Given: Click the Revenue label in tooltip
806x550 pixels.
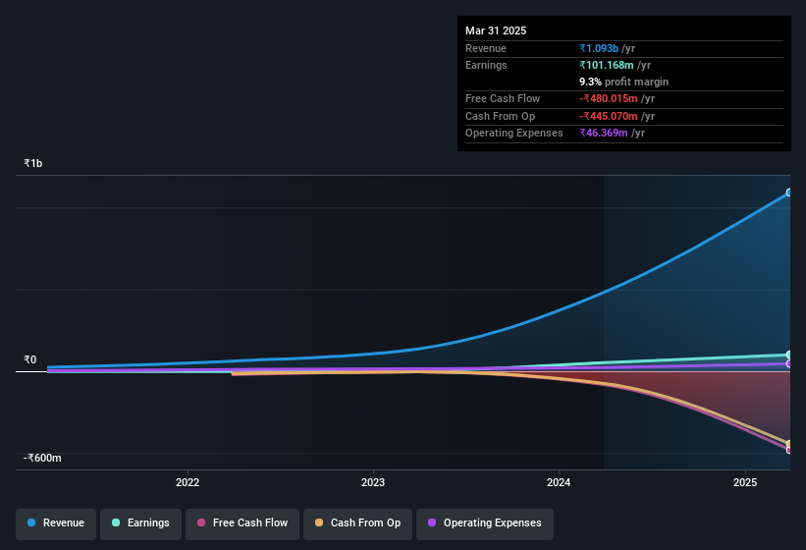Looking at the screenshot, I should [486, 48].
